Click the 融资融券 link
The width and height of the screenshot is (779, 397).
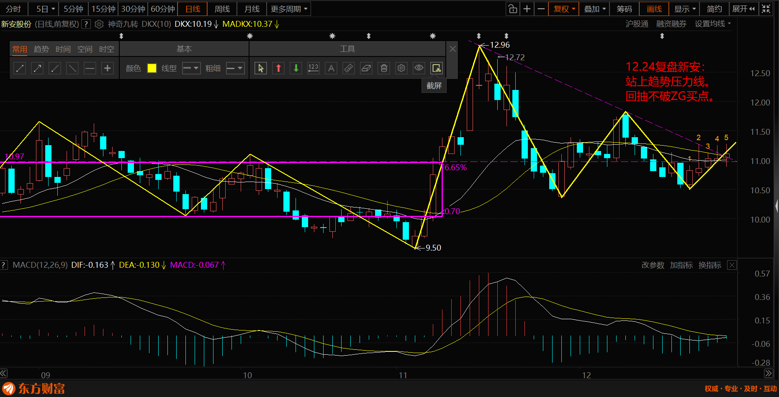pos(671,24)
